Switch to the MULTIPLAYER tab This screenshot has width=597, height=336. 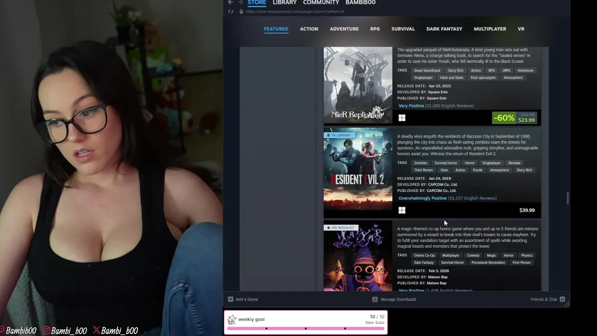490,29
